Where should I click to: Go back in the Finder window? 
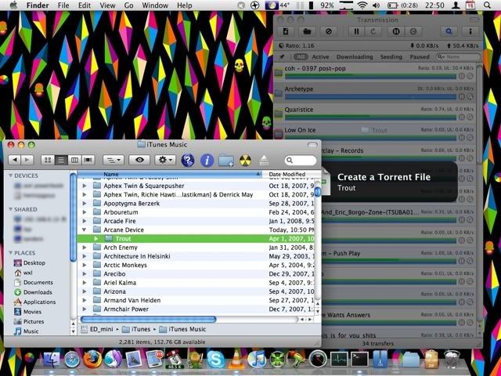[x=15, y=160]
